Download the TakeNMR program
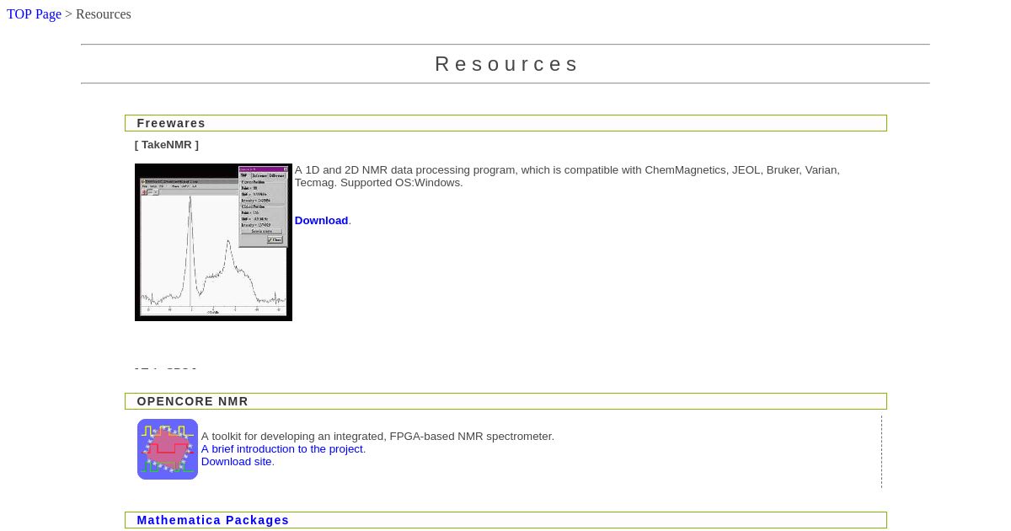 point(321,220)
